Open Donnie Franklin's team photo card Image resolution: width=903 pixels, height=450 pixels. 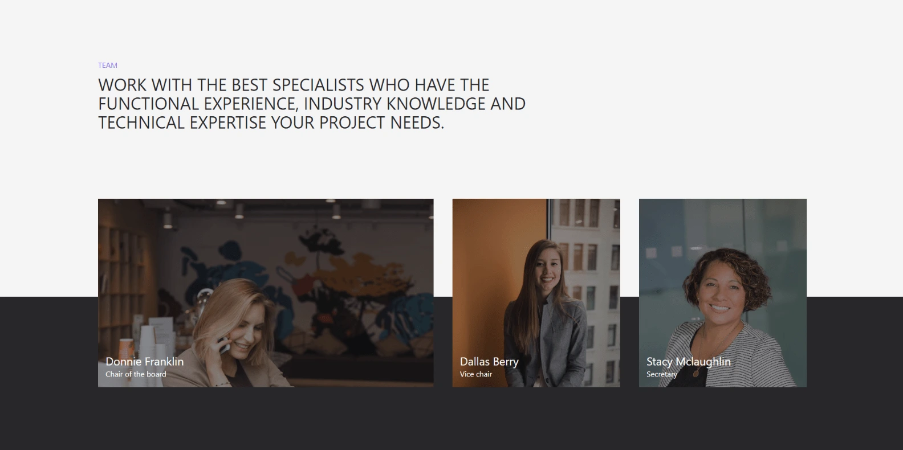[x=266, y=293]
